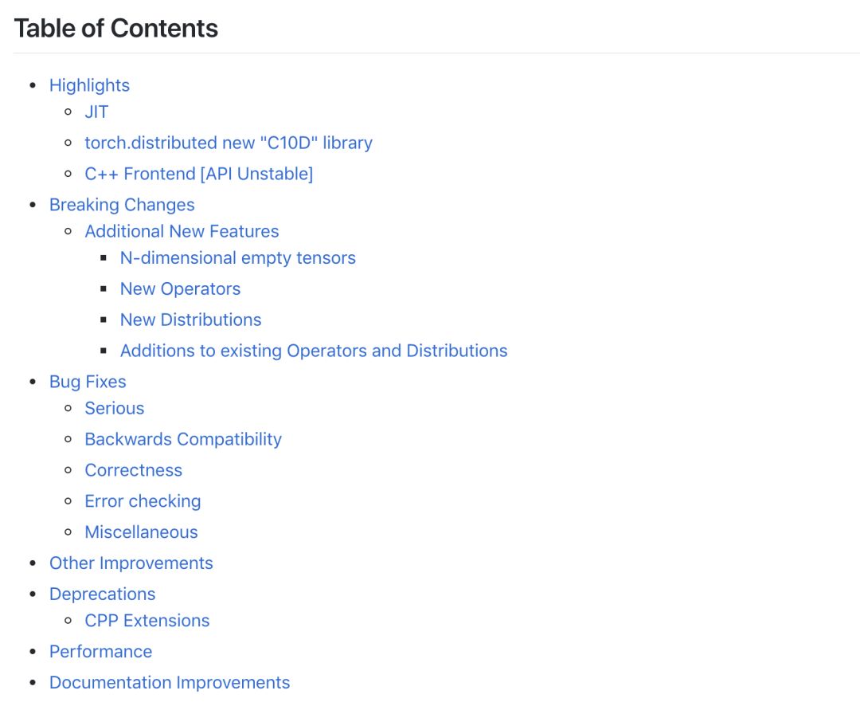This screenshot has width=860, height=710.
Task: Open torch.distributed new "C10D" library link
Action: tap(229, 143)
